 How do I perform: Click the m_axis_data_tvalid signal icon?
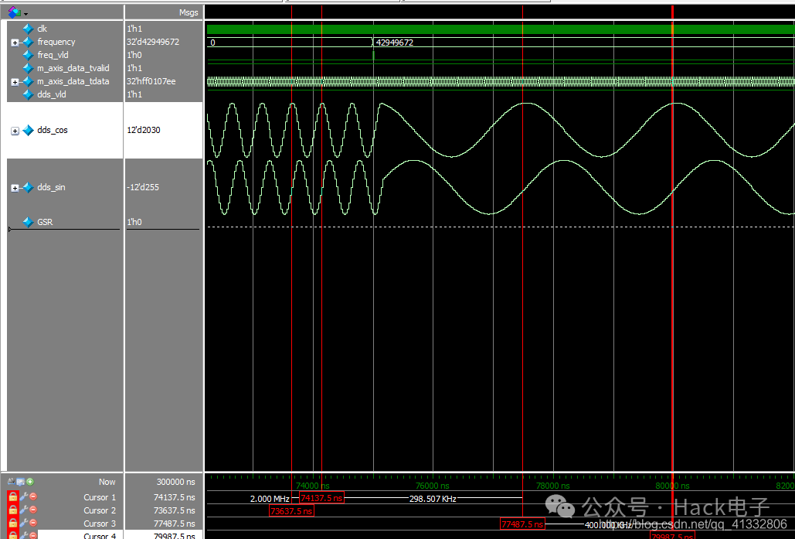point(29,69)
